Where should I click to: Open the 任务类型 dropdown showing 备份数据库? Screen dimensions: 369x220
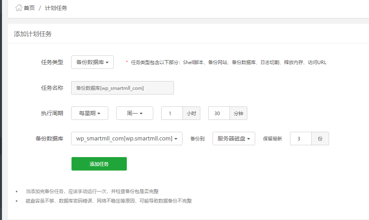(92, 62)
